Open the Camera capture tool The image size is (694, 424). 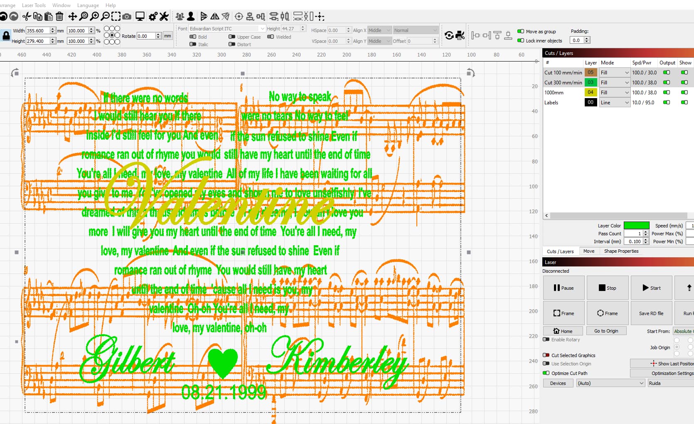[127, 17]
